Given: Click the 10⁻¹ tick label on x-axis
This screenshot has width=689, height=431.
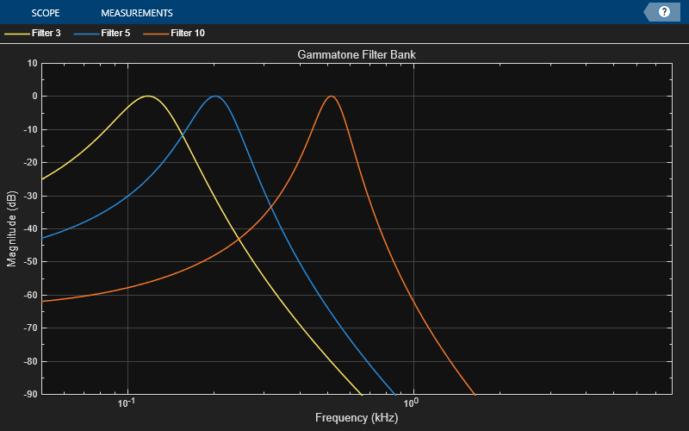Looking at the screenshot, I should (x=127, y=403).
